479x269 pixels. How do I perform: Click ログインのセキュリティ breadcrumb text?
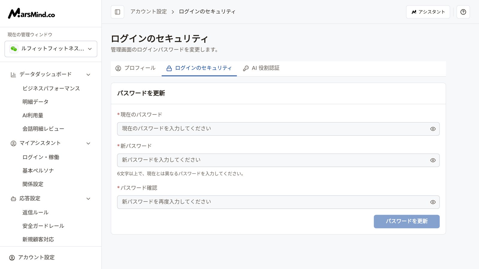click(x=207, y=12)
